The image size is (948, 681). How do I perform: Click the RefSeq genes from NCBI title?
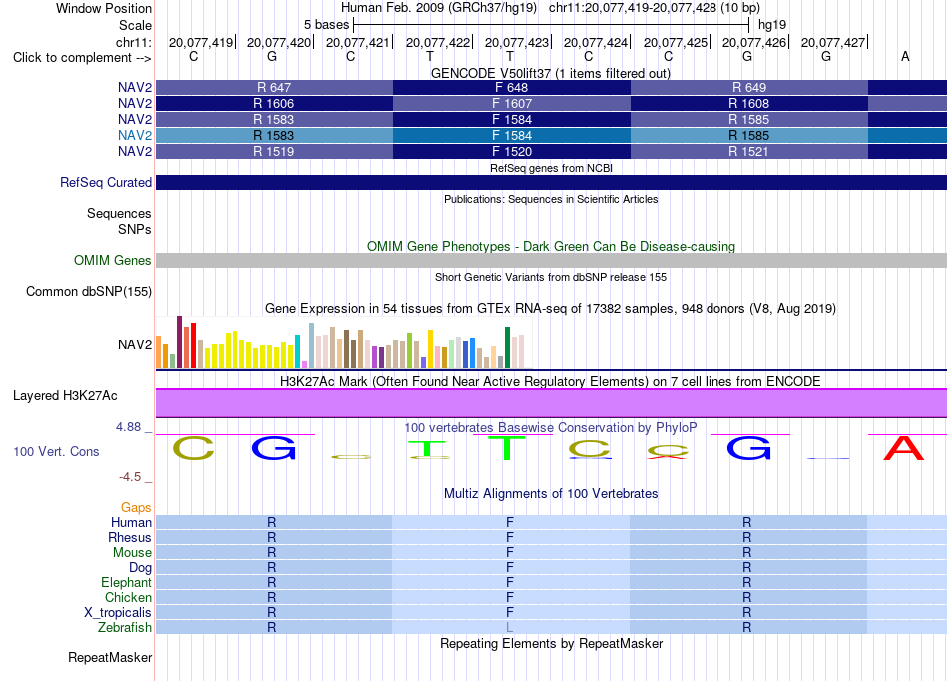(x=551, y=168)
